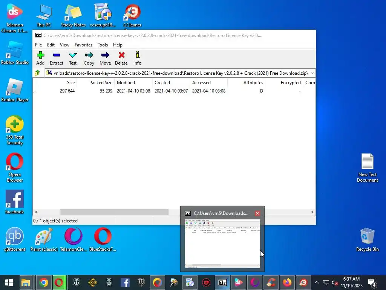Select the Roblox Studio desktop icon

15,53
